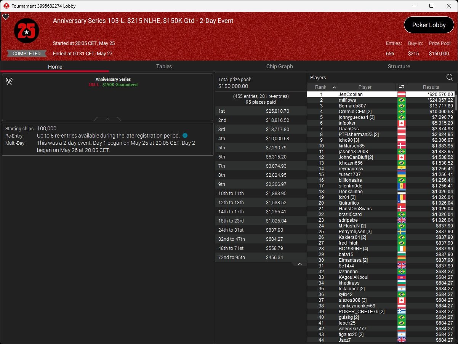Select player reymaurosv
458x344 pixels.
(381, 169)
